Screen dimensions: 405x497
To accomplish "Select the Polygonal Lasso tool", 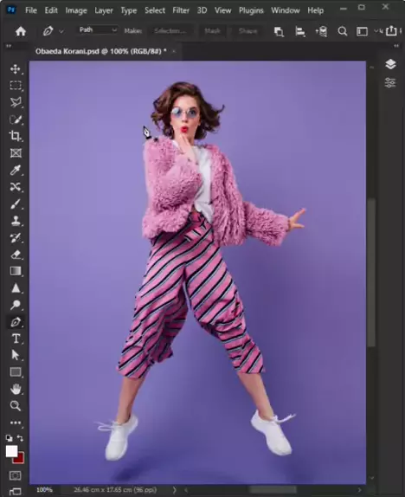I will 16,102.
